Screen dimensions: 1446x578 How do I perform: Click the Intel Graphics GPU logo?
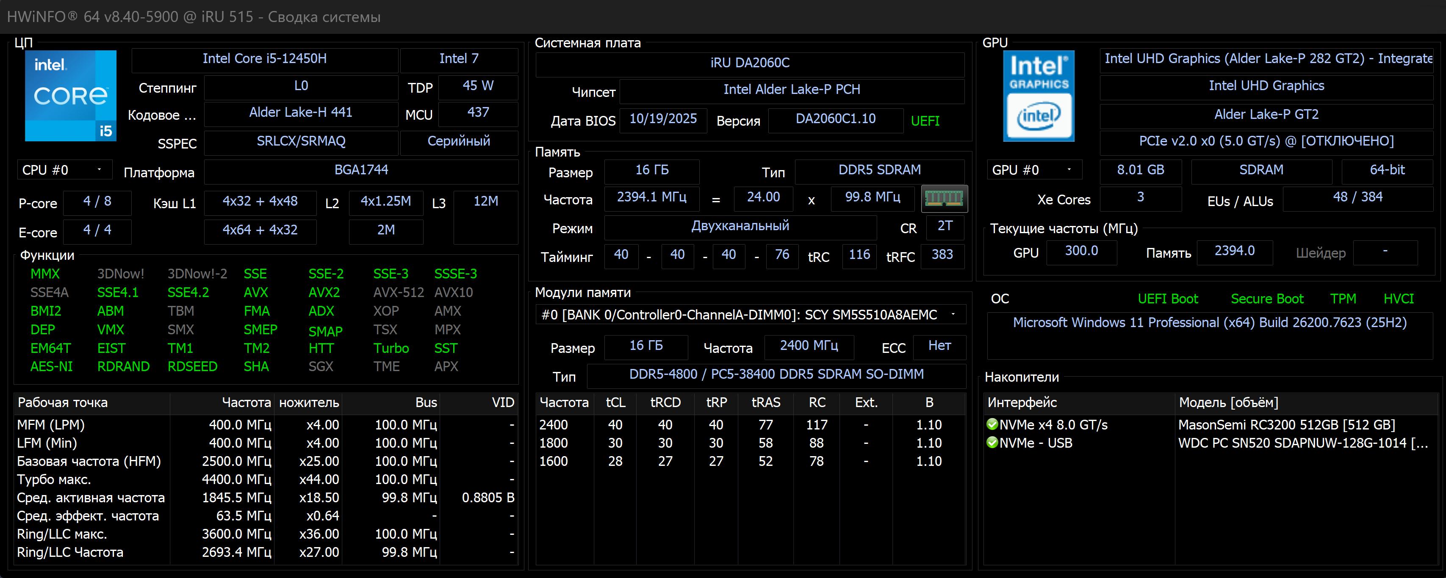point(1039,96)
